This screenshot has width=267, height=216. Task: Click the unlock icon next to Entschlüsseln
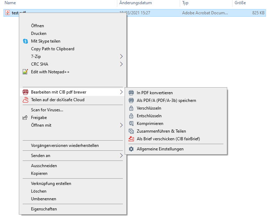click(x=131, y=116)
